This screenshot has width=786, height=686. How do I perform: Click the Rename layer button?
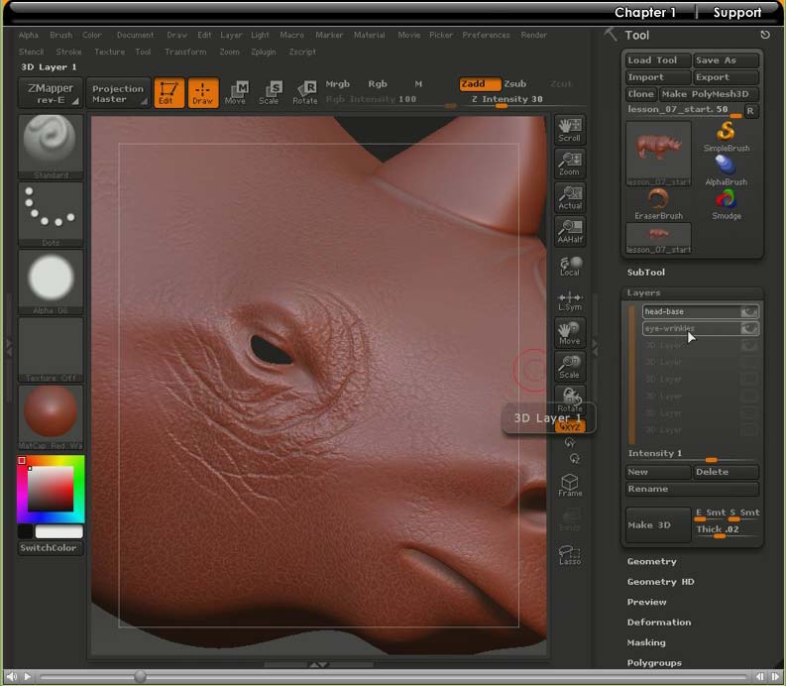(x=692, y=489)
